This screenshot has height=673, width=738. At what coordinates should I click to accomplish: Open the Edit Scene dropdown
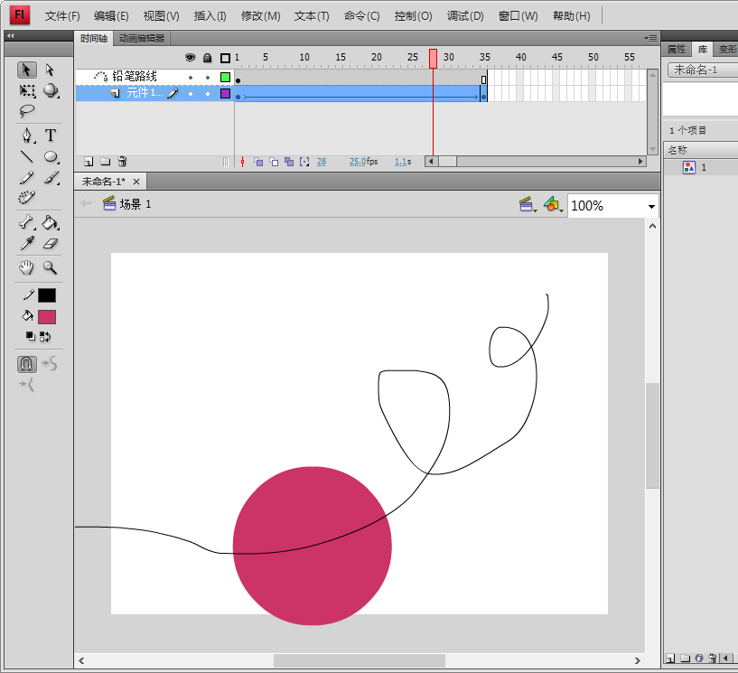[x=526, y=206]
